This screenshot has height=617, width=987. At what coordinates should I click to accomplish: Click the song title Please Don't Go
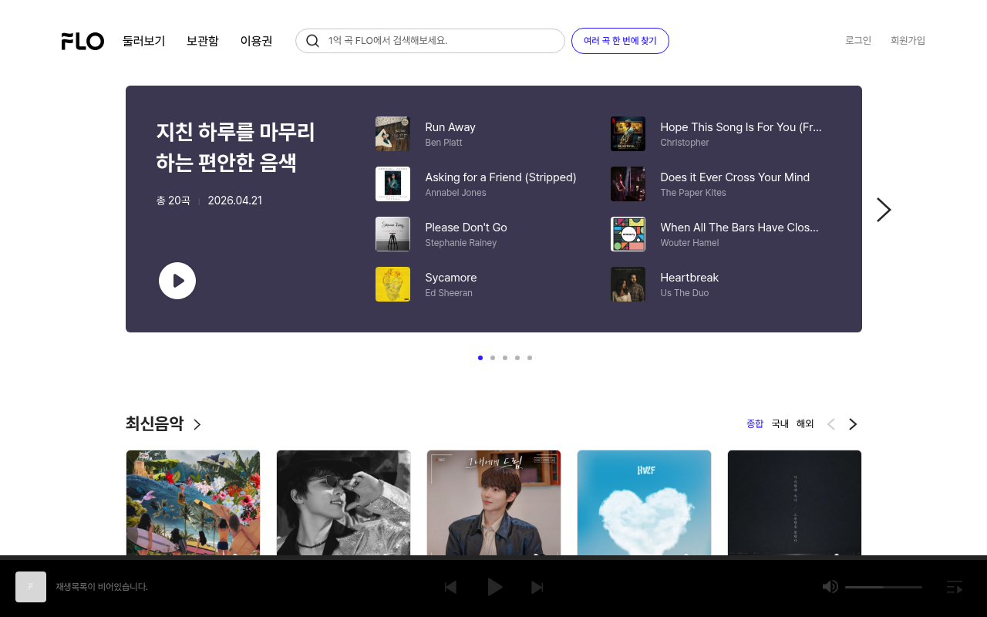click(x=466, y=228)
